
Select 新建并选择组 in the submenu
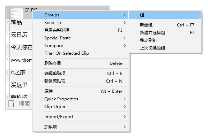pyautogui.click(x=165, y=32)
